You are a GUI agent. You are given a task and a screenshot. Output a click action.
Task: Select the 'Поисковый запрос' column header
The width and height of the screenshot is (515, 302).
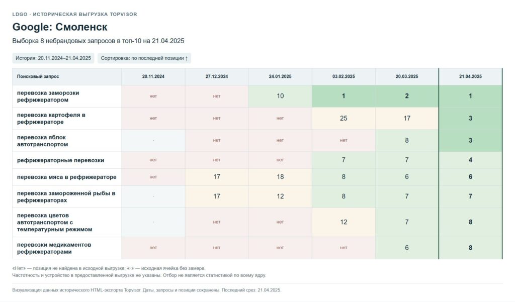(x=67, y=76)
